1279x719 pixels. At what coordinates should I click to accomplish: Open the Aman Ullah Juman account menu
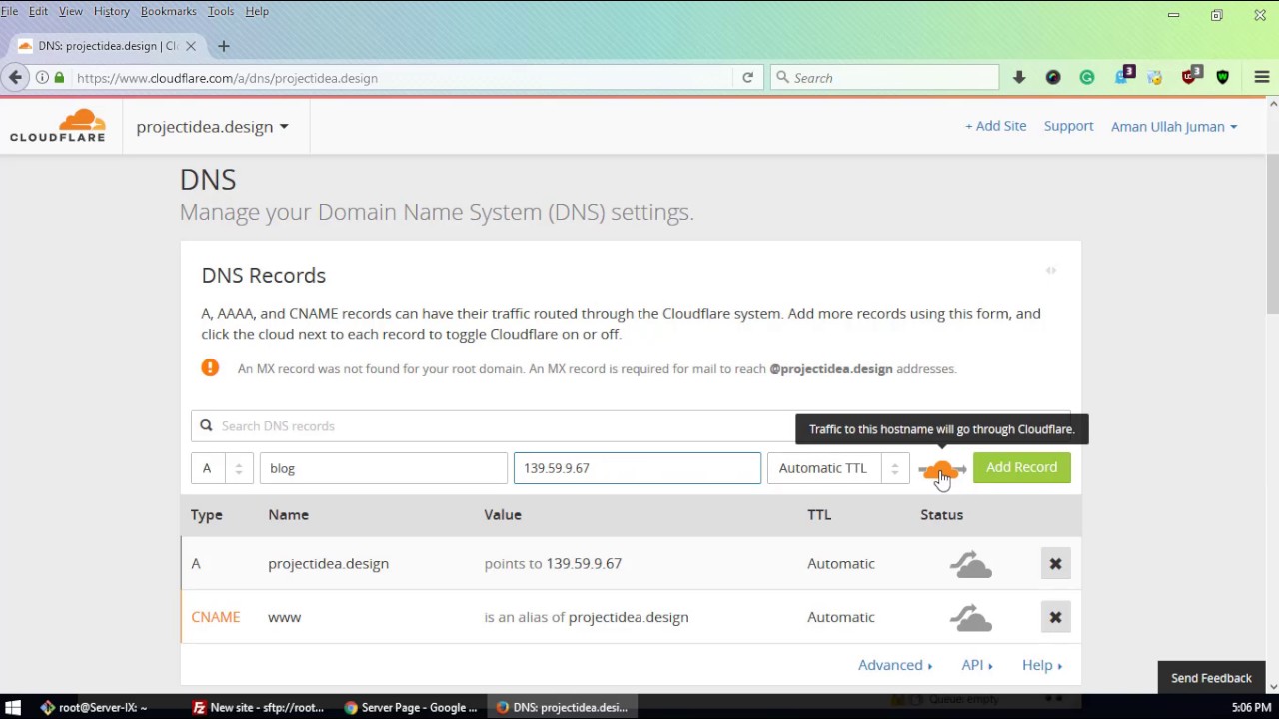(x=1174, y=126)
